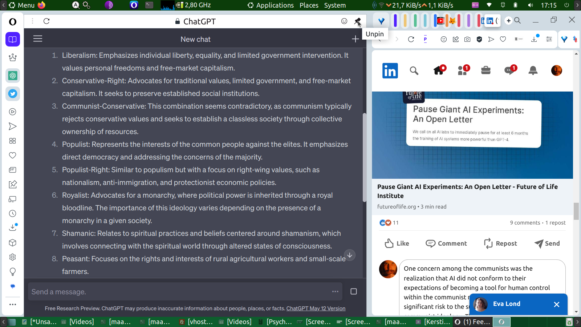Open the Twitter sidebar shortcut
581x327 pixels.
(13, 94)
